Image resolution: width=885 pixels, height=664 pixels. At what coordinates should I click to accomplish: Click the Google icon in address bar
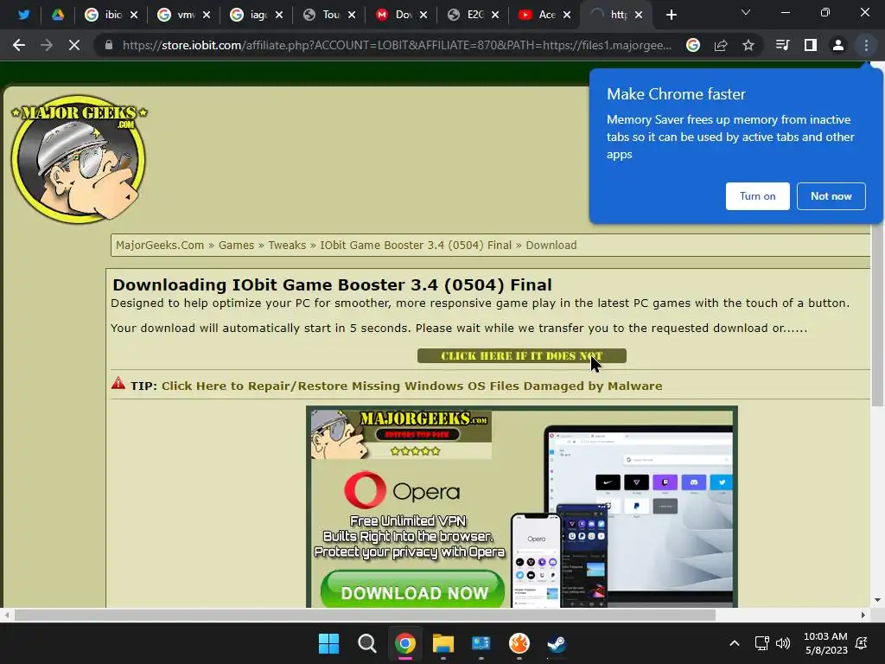click(693, 45)
